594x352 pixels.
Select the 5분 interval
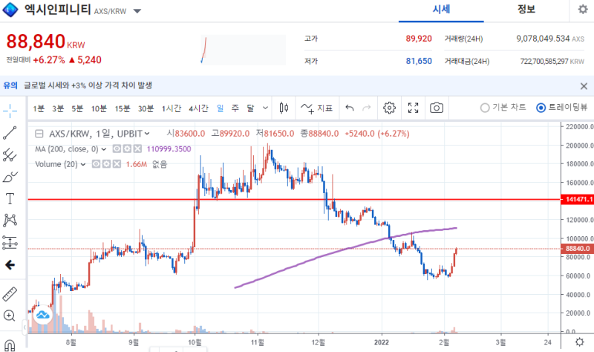(77, 108)
